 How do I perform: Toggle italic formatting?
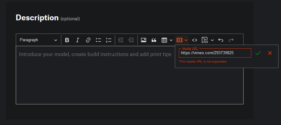pyautogui.click(x=77, y=40)
